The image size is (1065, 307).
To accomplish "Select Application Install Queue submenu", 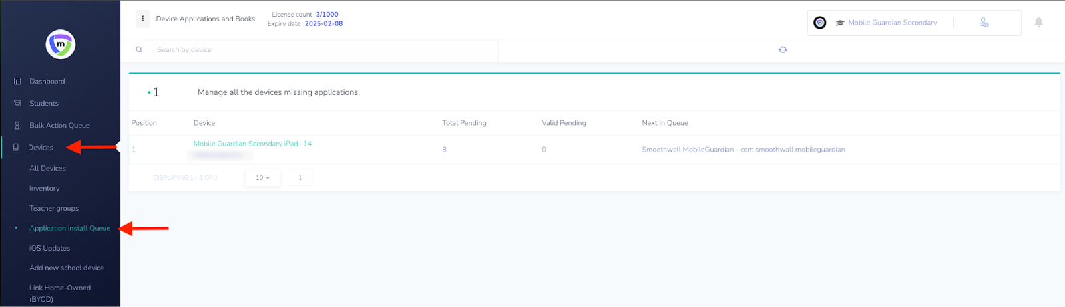I will tap(70, 229).
